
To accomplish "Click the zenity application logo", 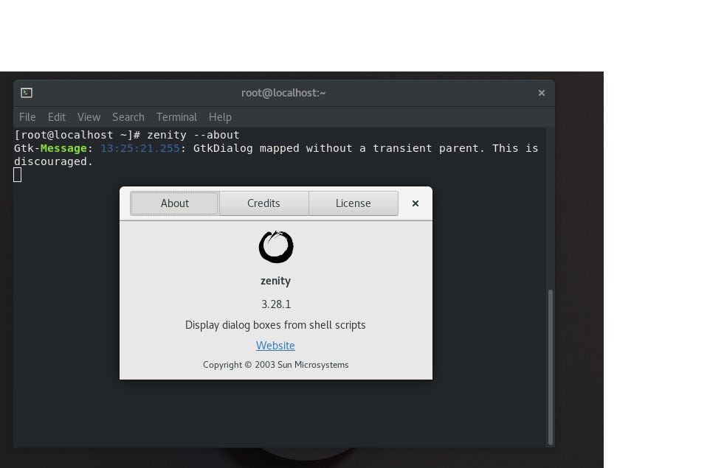I will tap(275, 246).
